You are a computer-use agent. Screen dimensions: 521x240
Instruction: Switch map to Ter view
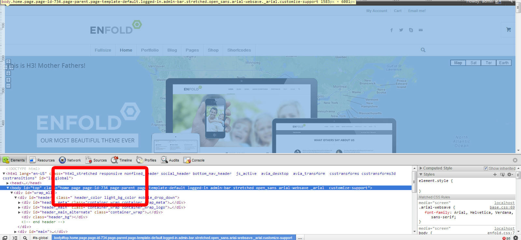click(x=489, y=63)
